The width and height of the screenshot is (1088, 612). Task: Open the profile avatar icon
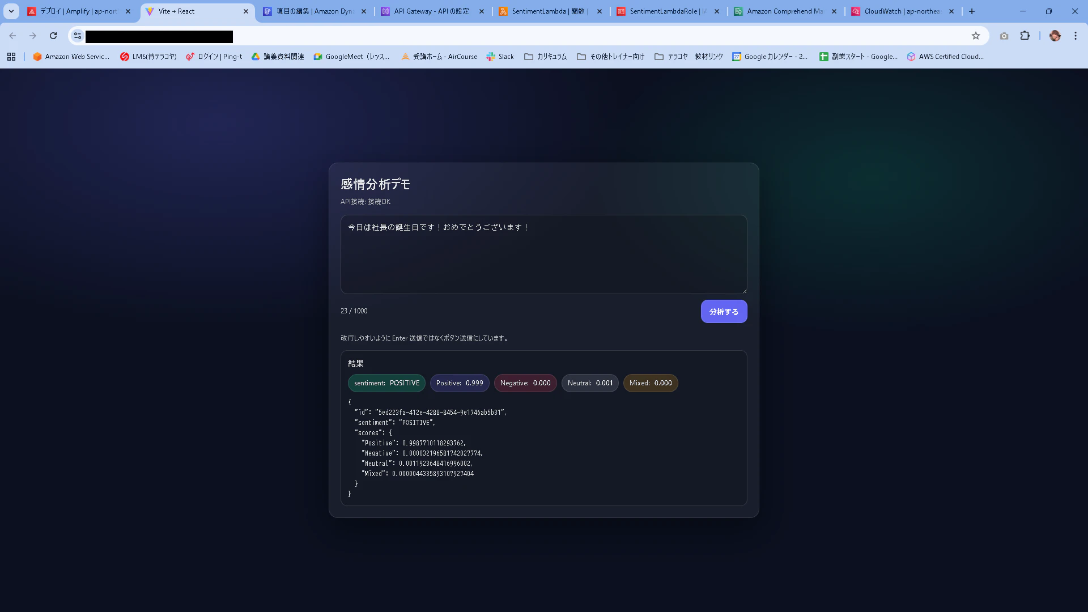click(x=1055, y=36)
